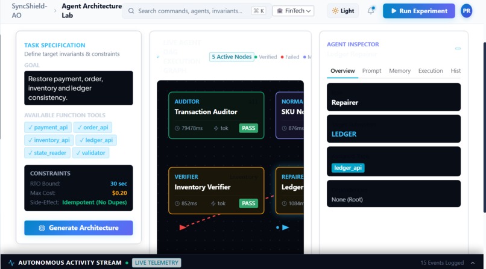Toggle the Verified legend filter
Image resolution: width=486 pixels, height=269 pixels.
(266, 57)
